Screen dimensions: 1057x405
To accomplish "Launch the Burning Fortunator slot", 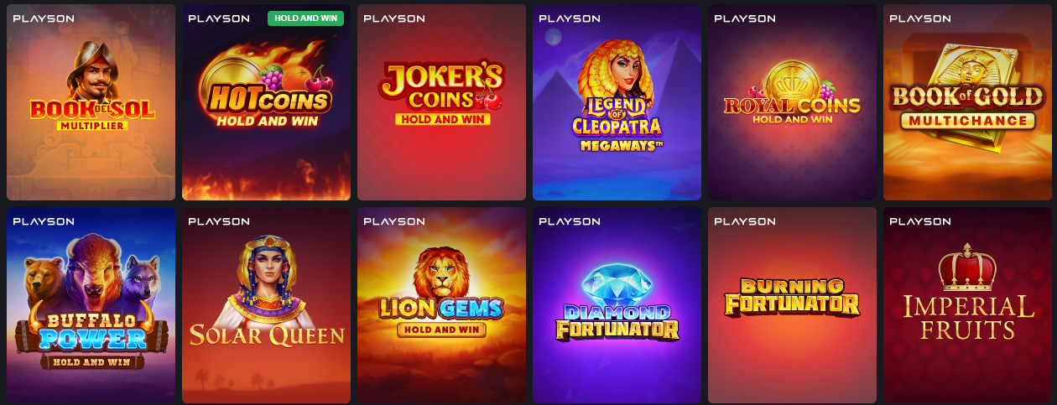I will [x=792, y=305].
